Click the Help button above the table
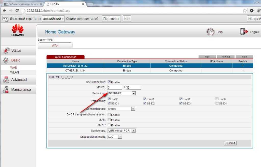Screen dimensions: 261x167 click(244, 57)
